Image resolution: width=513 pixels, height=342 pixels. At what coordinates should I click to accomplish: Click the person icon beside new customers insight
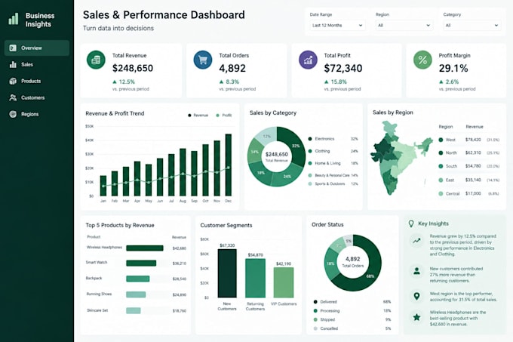pos(416,271)
